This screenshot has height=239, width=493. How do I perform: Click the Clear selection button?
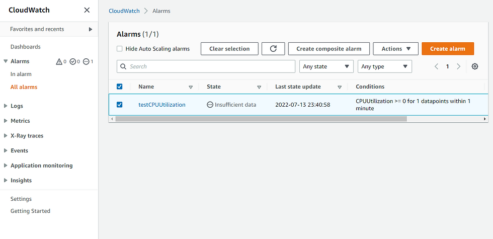(x=229, y=49)
